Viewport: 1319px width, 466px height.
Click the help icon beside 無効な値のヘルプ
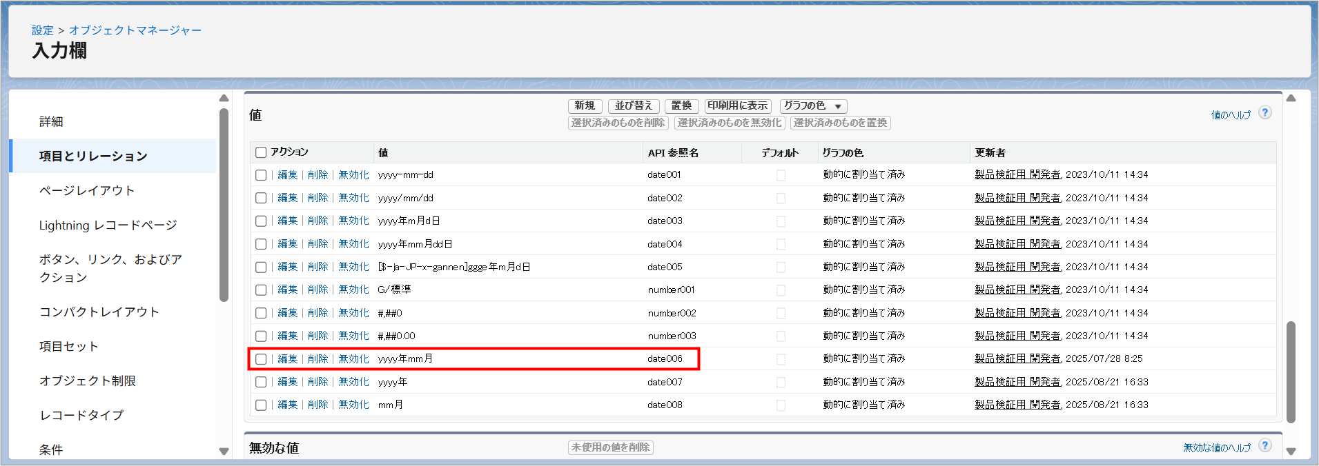[1264, 446]
